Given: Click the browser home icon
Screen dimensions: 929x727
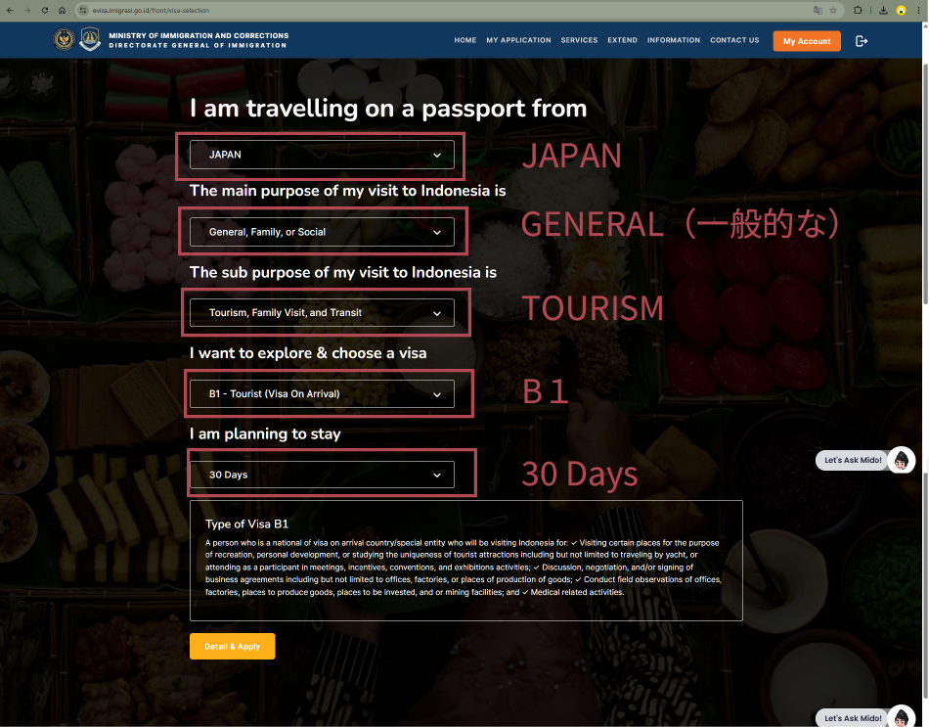Looking at the screenshot, I should click(x=63, y=10).
